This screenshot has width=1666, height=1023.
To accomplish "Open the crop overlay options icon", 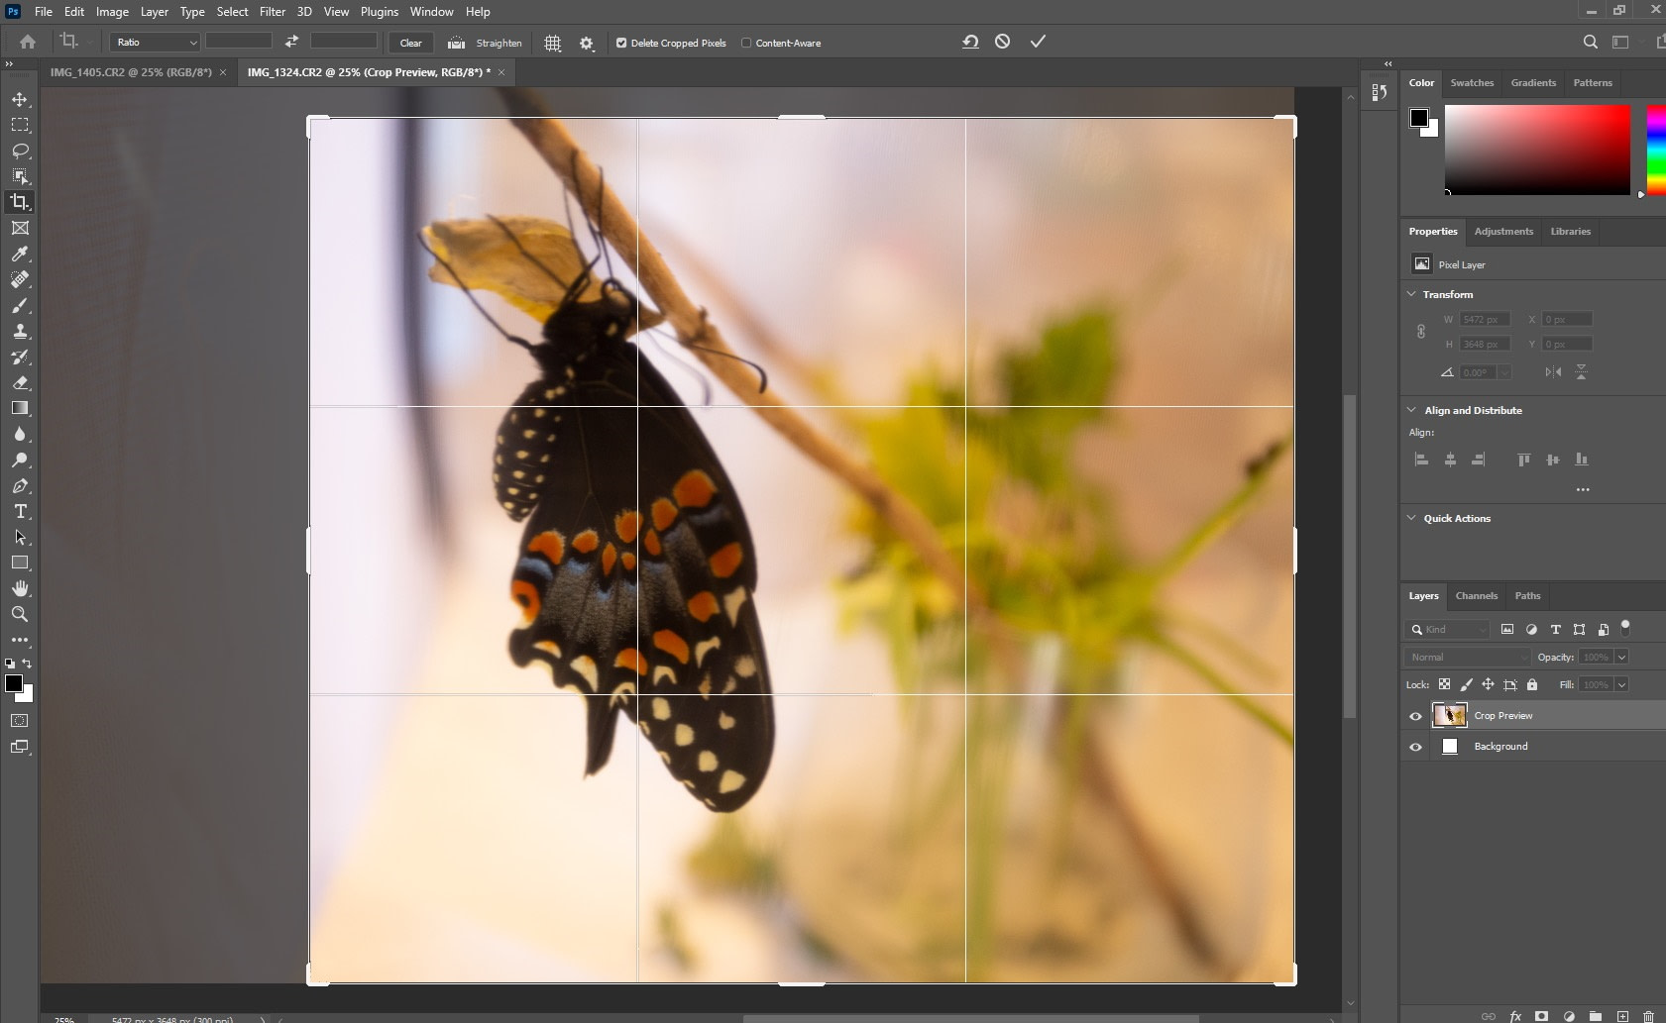I will coord(552,43).
